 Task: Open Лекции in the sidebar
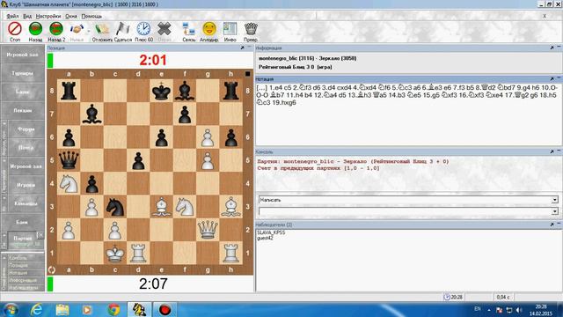pos(22,110)
